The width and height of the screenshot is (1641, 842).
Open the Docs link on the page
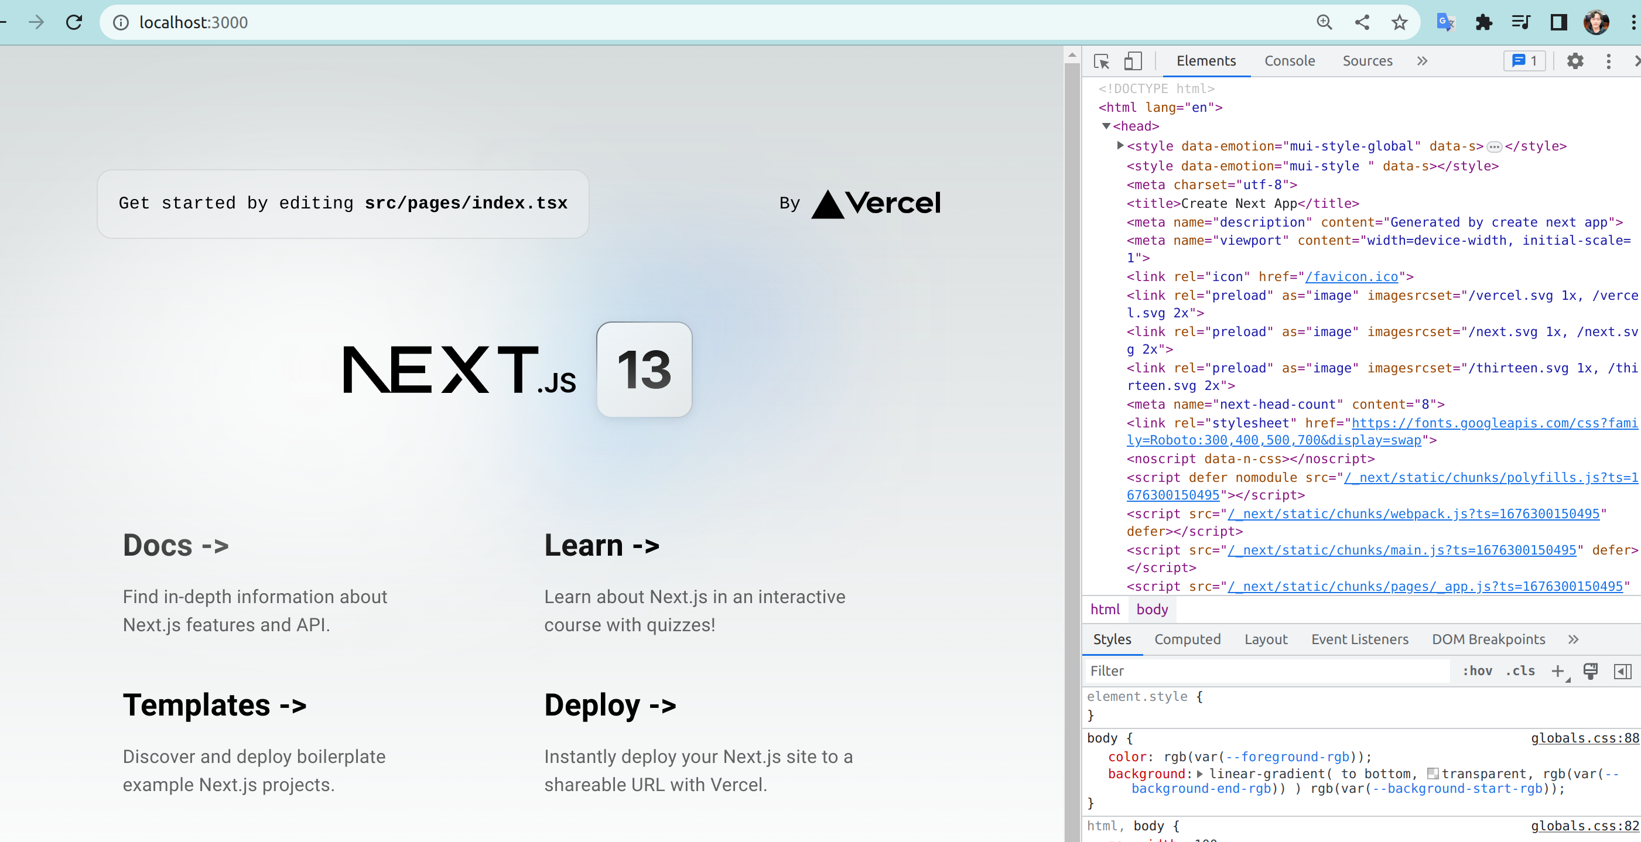click(176, 545)
